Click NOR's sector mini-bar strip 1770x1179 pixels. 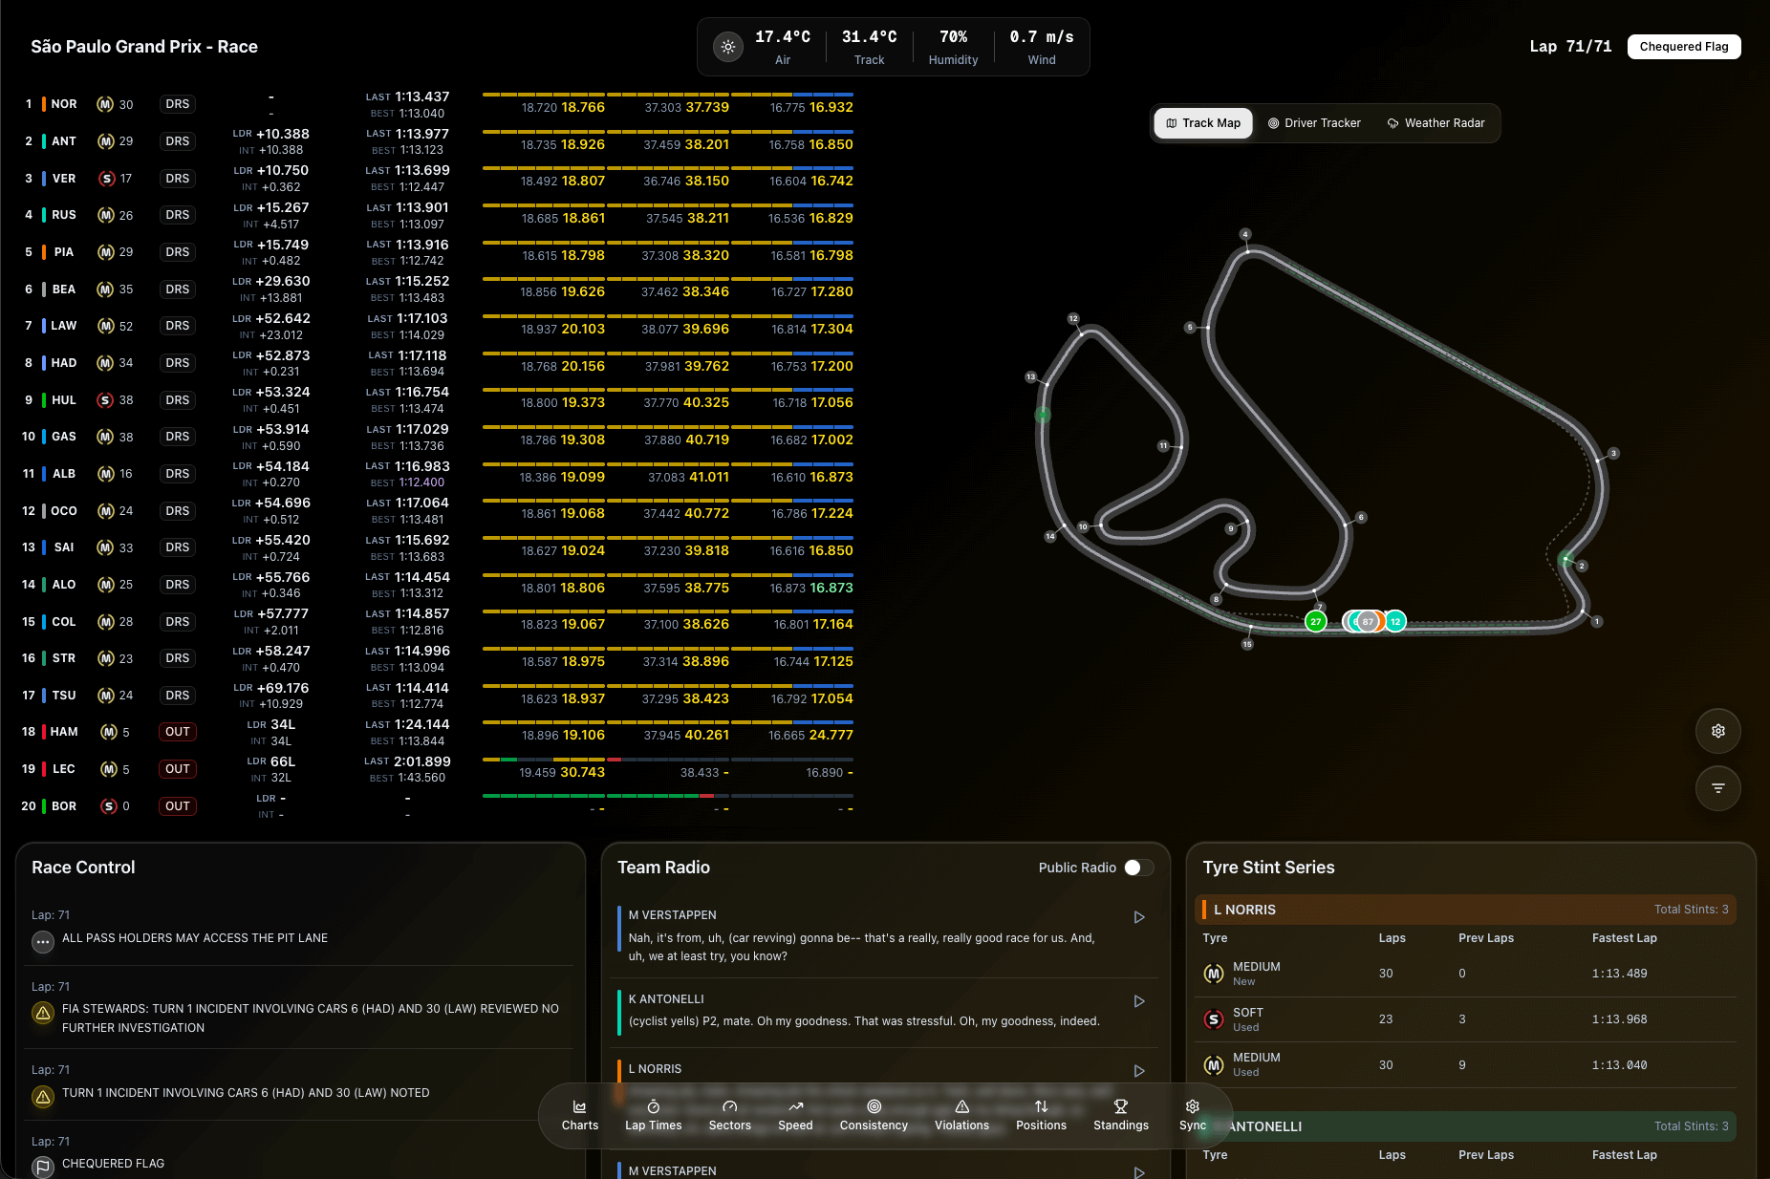click(x=668, y=95)
